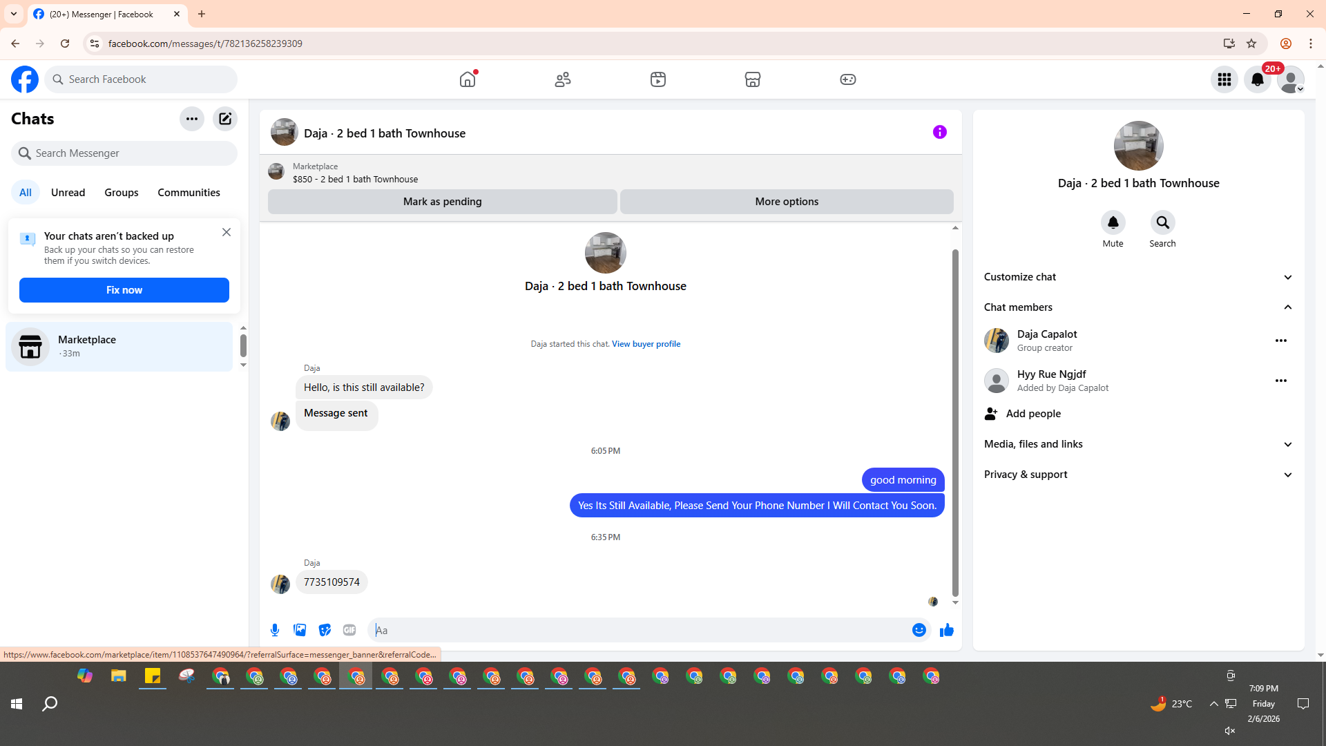Switch to the Unread chats tab
This screenshot has width=1326, height=746.
click(x=68, y=193)
